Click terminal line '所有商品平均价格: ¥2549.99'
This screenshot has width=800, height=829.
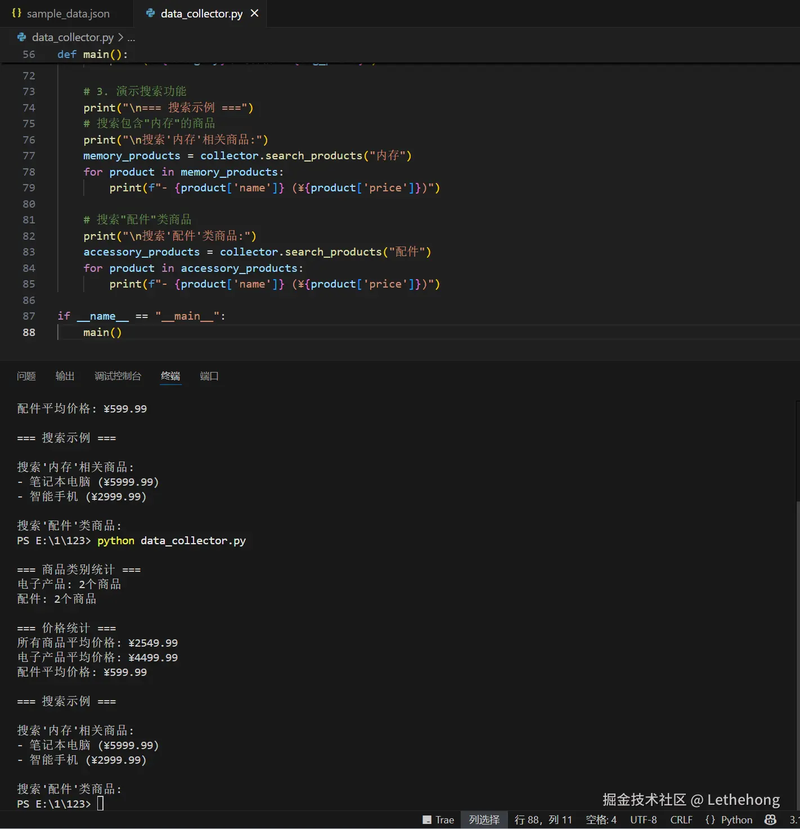pos(97,643)
